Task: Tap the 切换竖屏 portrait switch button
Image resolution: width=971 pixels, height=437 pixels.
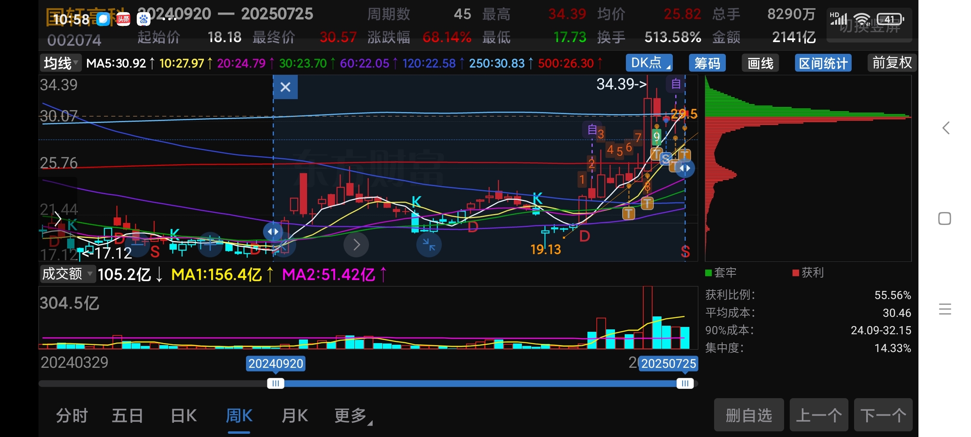Action: tap(869, 25)
